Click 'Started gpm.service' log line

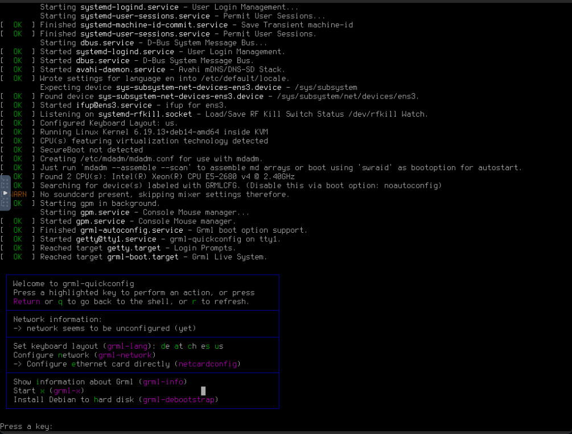138,221
